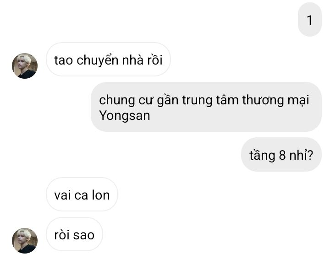Click the word "lon" in "vai ca lon"
The width and height of the screenshot is (330, 254).
tap(101, 195)
